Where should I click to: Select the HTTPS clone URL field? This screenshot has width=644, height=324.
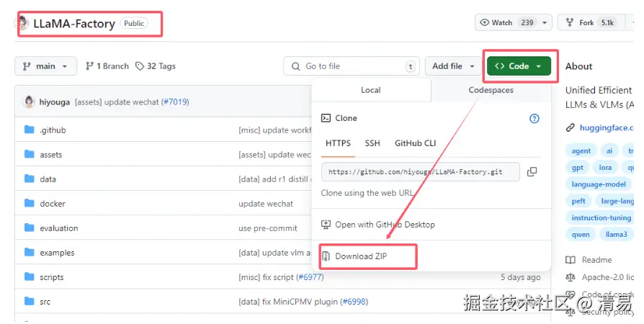tap(421, 171)
